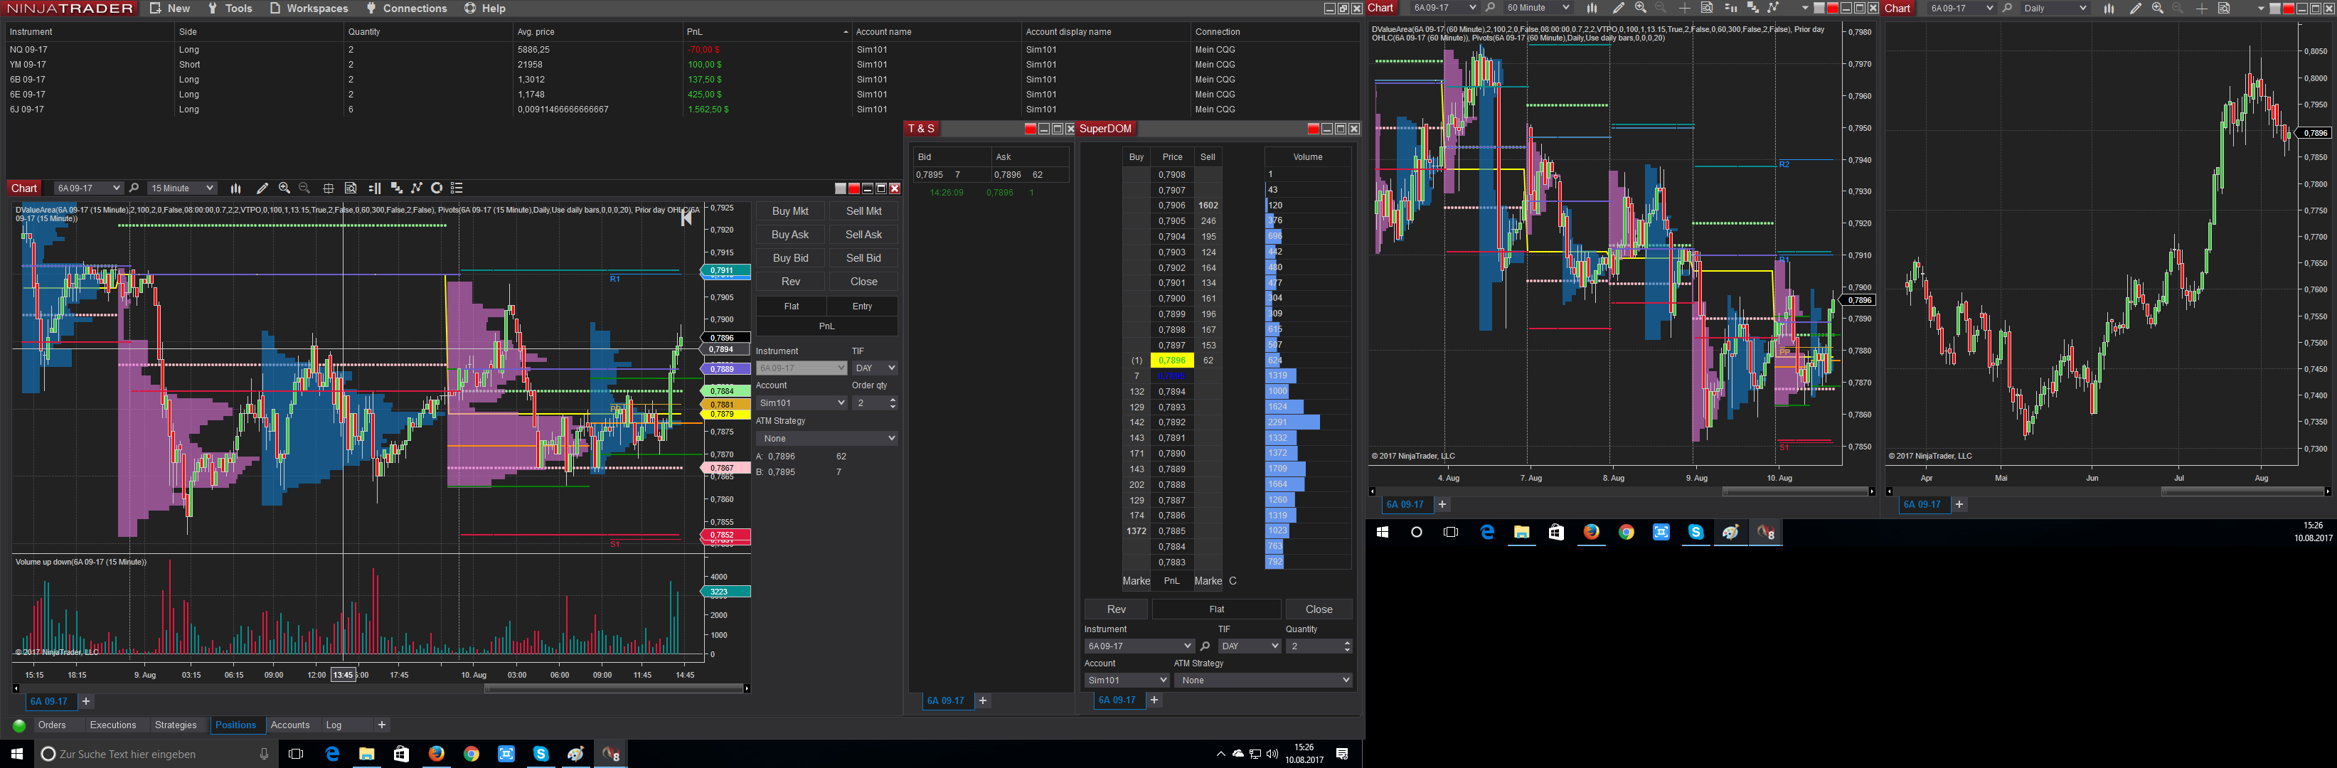Zoom in on the 15 Minute chart

pos(284,188)
